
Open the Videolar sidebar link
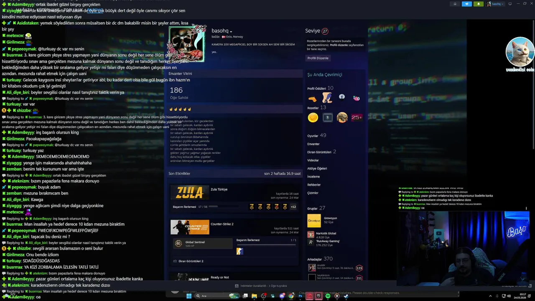point(313,160)
